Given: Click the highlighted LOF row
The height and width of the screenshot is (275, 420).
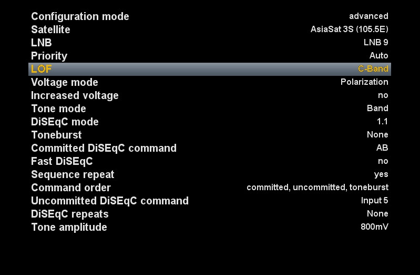Looking at the screenshot, I should pos(210,69).
